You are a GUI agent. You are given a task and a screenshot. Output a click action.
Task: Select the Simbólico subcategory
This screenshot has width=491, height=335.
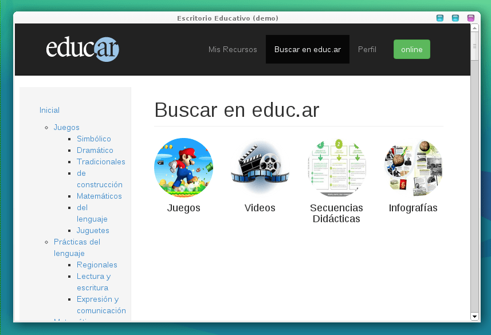click(x=94, y=139)
